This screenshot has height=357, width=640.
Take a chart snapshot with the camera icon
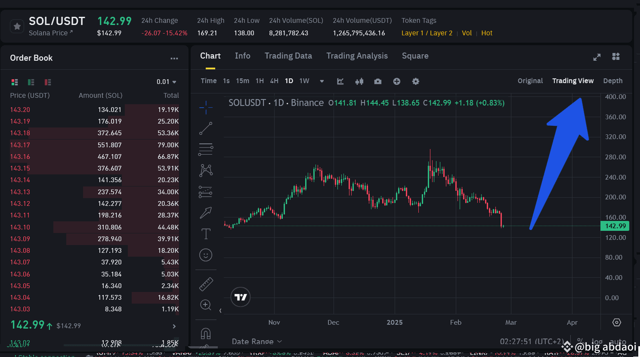[x=378, y=81]
